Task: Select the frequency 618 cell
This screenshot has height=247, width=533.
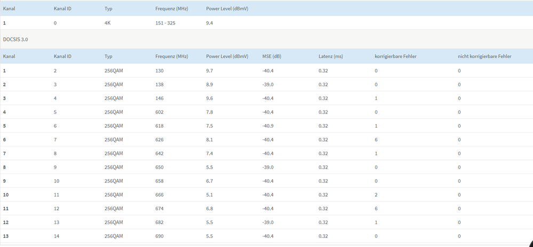Action: click(160, 126)
